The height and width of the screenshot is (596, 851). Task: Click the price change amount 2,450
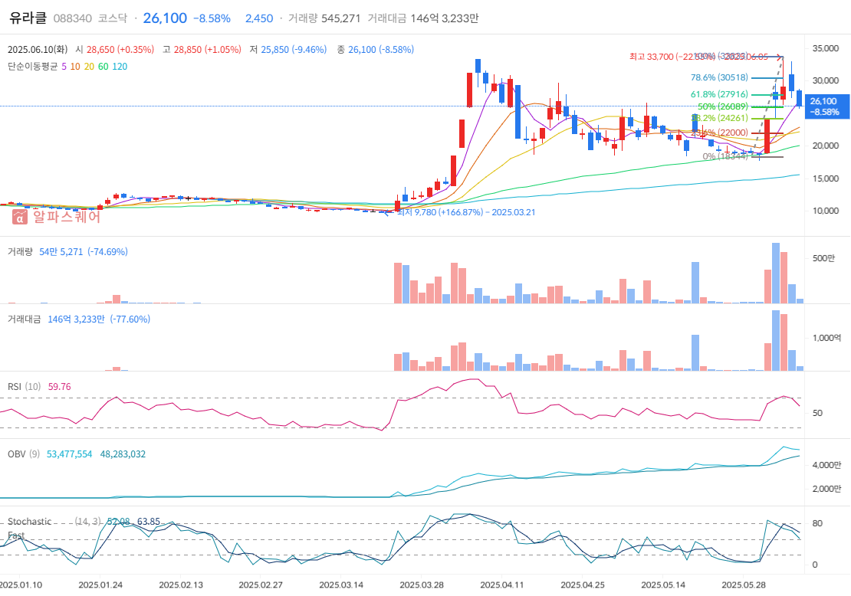(x=259, y=18)
